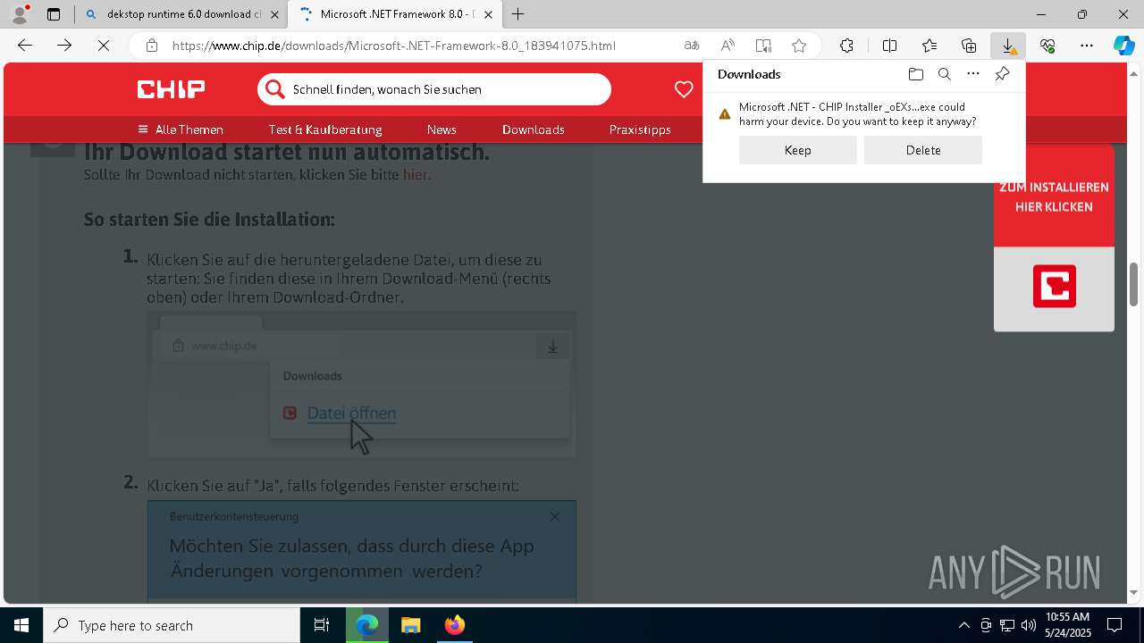Stop loading the page with X icon
Screen dimensions: 1144x643
(x=104, y=46)
